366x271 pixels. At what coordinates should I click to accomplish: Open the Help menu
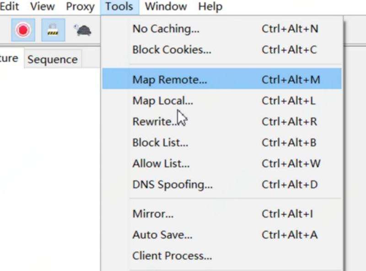(210, 6)
